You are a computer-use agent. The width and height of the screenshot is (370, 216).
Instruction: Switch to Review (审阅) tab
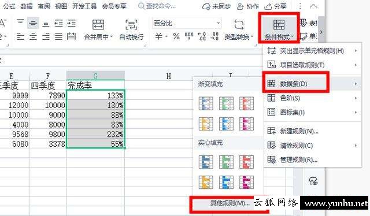tap(44, 6)
